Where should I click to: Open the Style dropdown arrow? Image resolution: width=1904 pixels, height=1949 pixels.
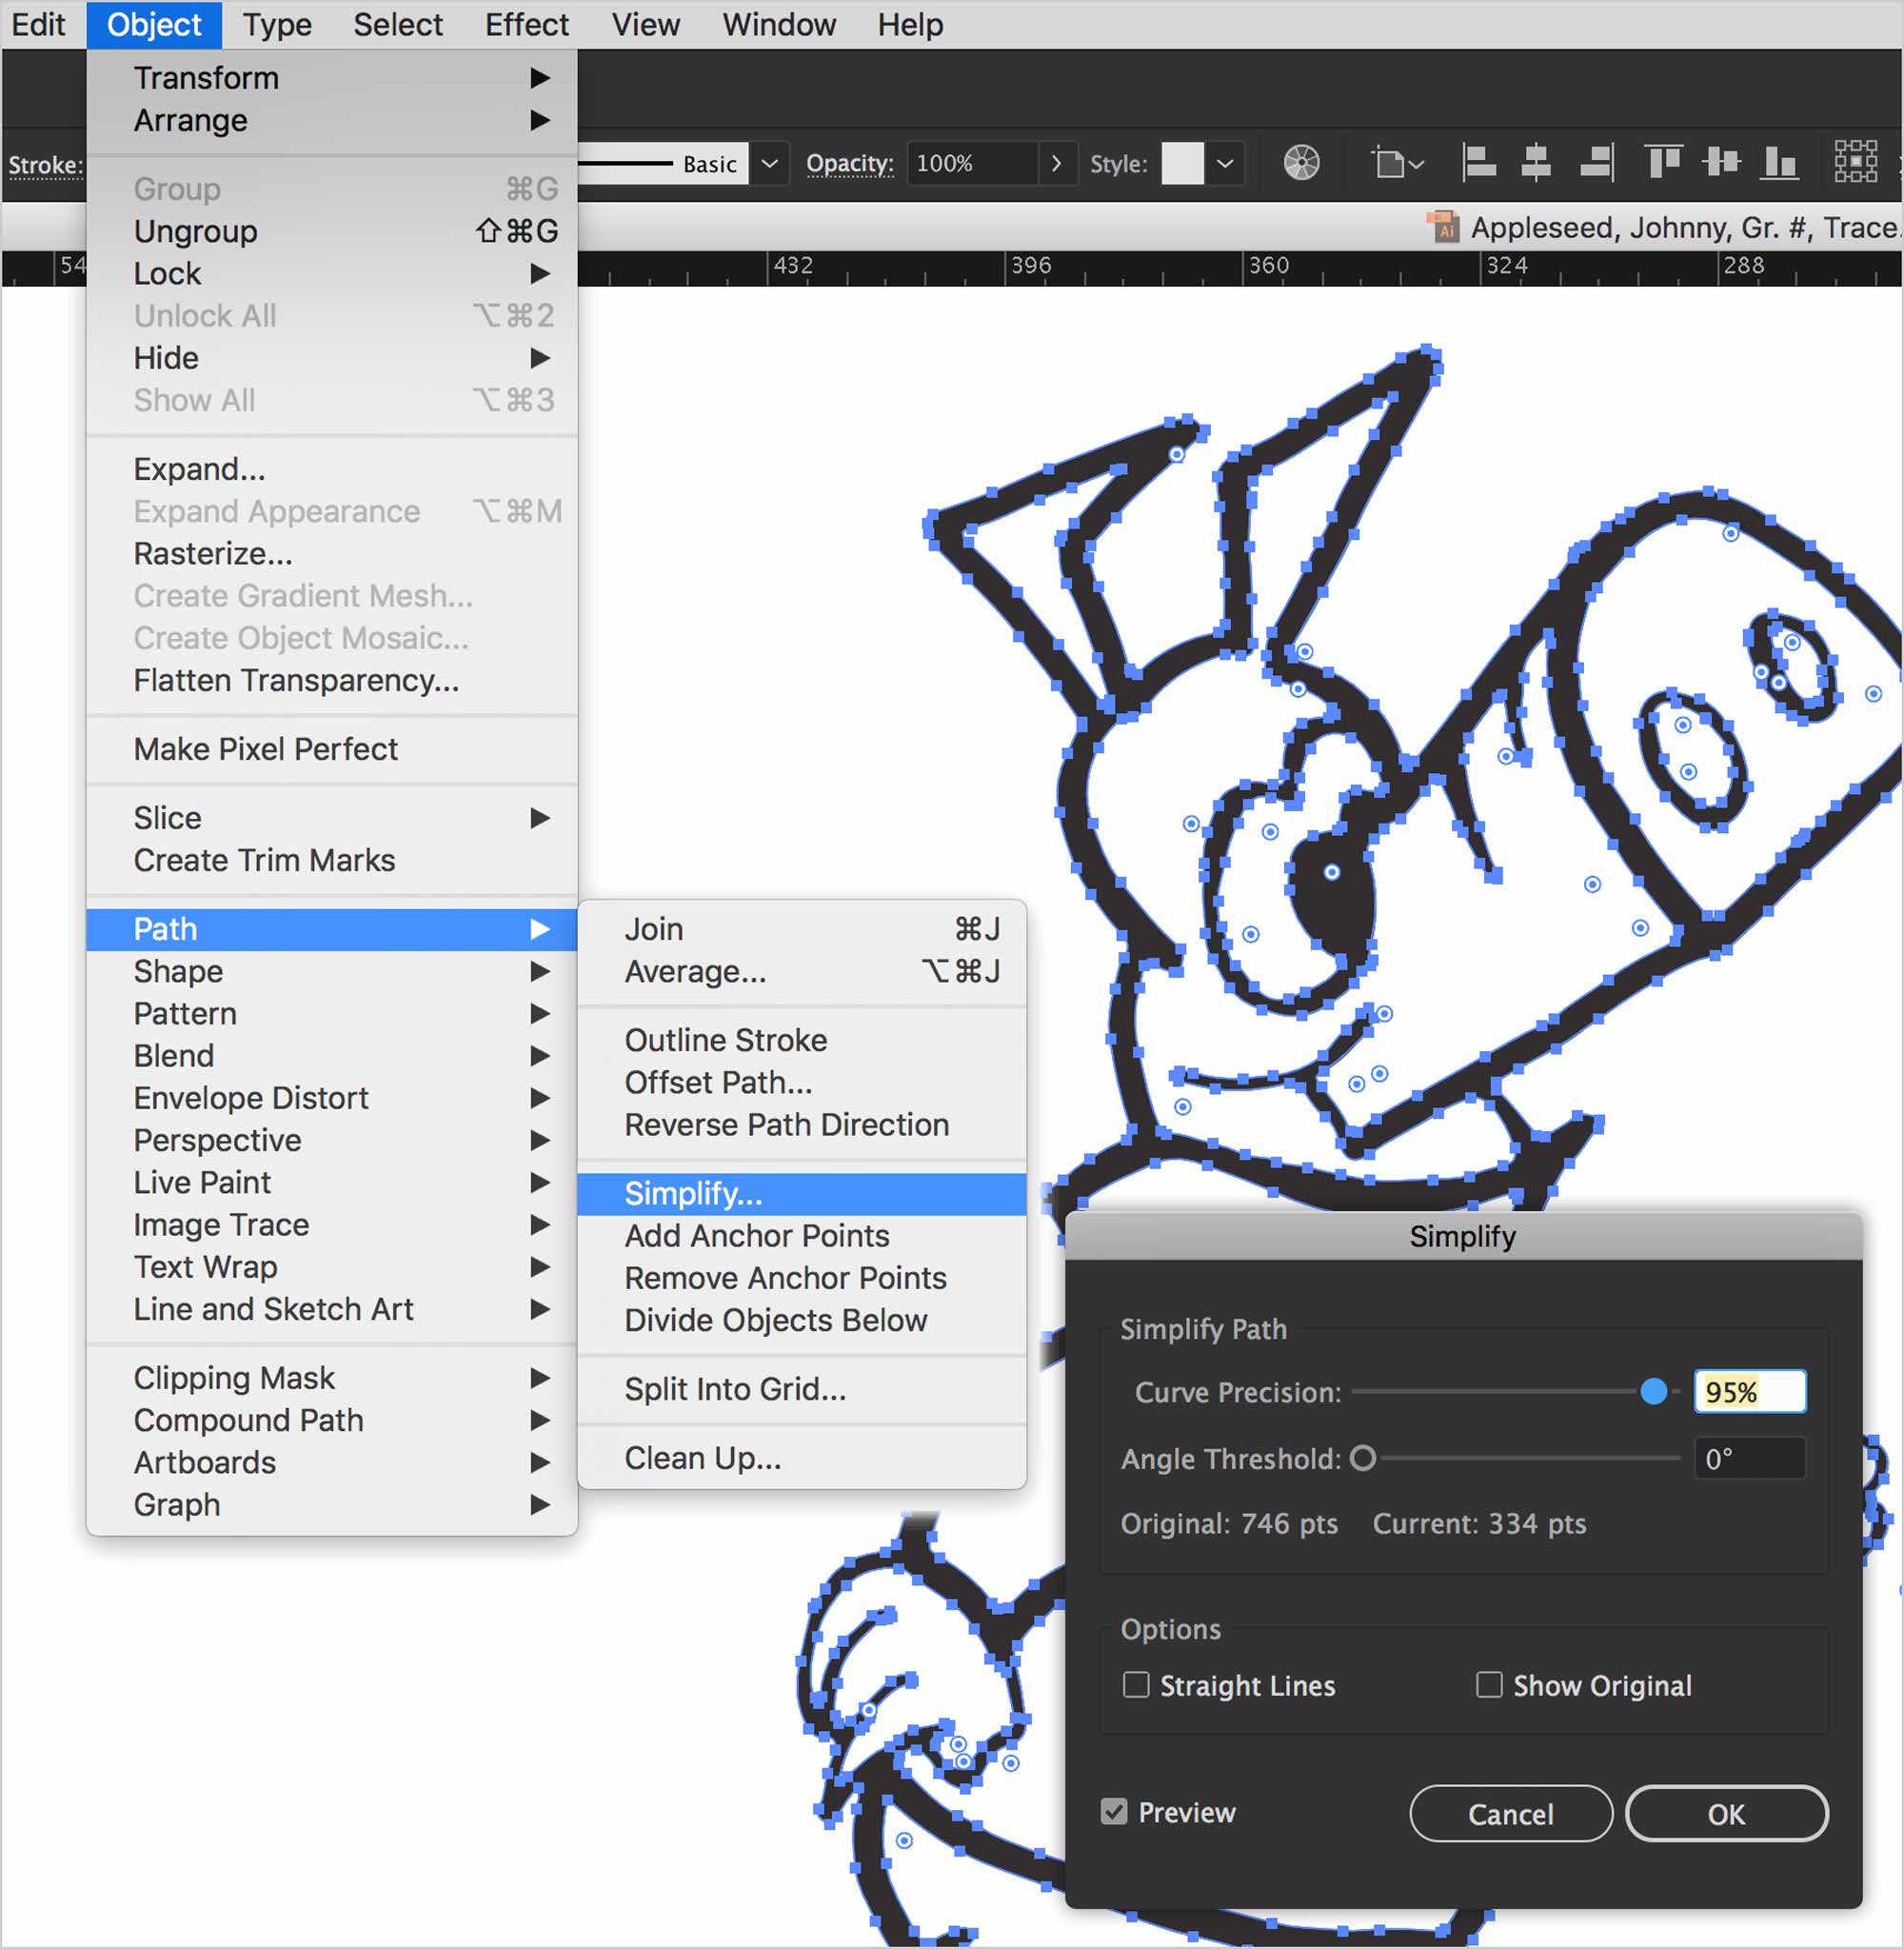(x=1225, y=163)
